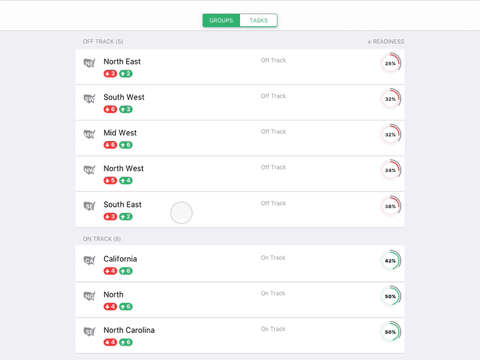
Task: Click the North East region map icon
Action: tap(89, 62)
